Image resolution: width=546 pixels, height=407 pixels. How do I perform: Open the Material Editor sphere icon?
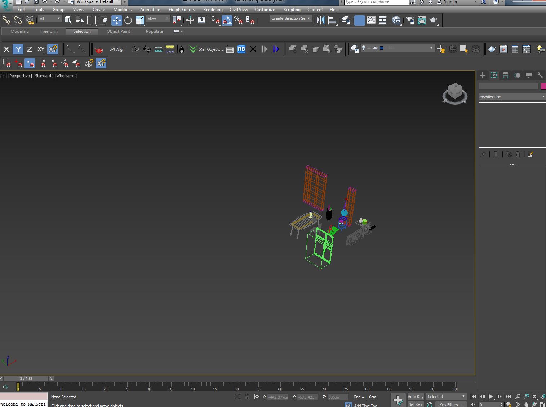pos(396,20)
